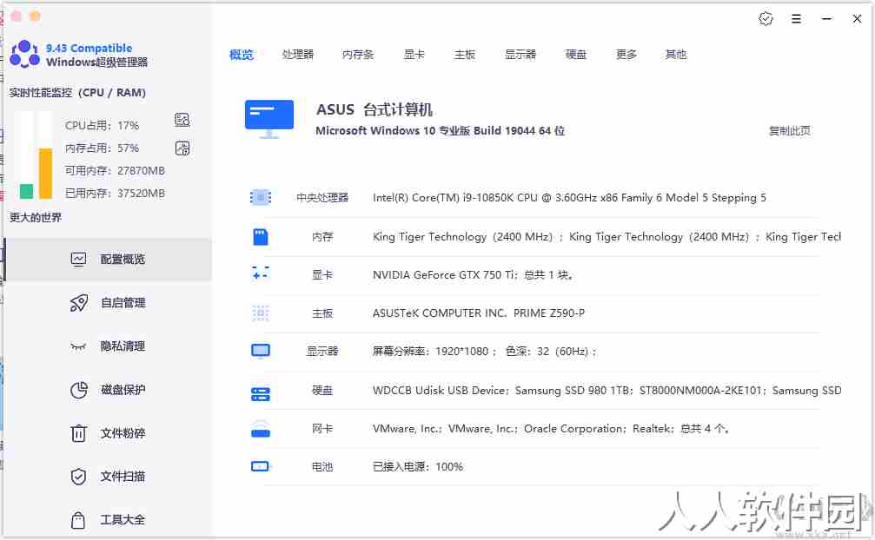This screenshot has height=540, width=875.
Task: Click the 显示器 monitor icon
Action: [x=261, y=351]
